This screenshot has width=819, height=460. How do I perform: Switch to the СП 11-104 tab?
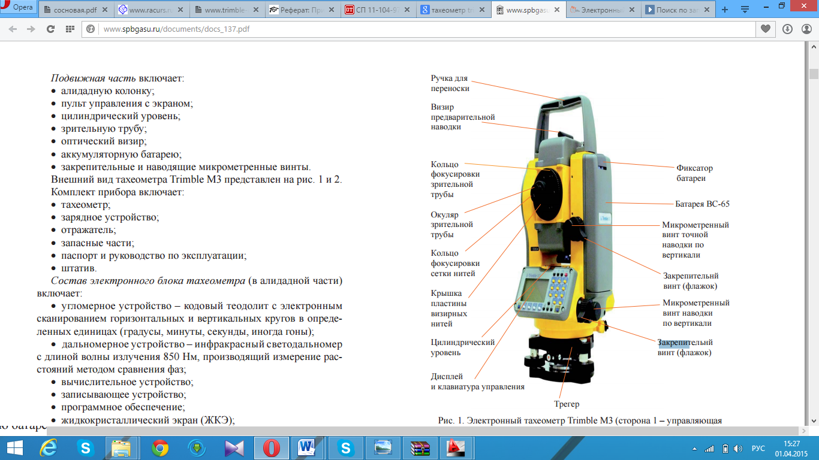[379, 10]
